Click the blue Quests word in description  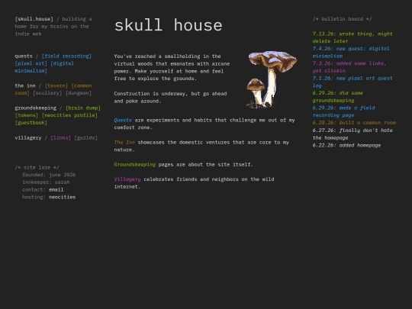coord(123,120)
